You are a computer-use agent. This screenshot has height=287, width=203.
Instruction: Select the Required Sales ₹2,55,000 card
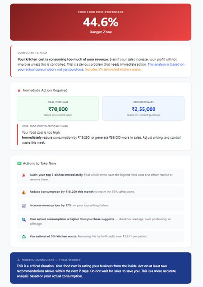coord(144,108)
